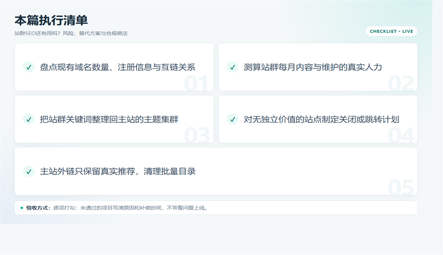Click the green dot before 验收方式
443x255 pixels.
(x=22, y=208)
